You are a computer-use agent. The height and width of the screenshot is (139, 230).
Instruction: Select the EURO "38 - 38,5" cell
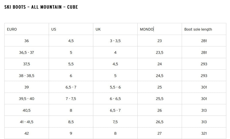(27, 76)
